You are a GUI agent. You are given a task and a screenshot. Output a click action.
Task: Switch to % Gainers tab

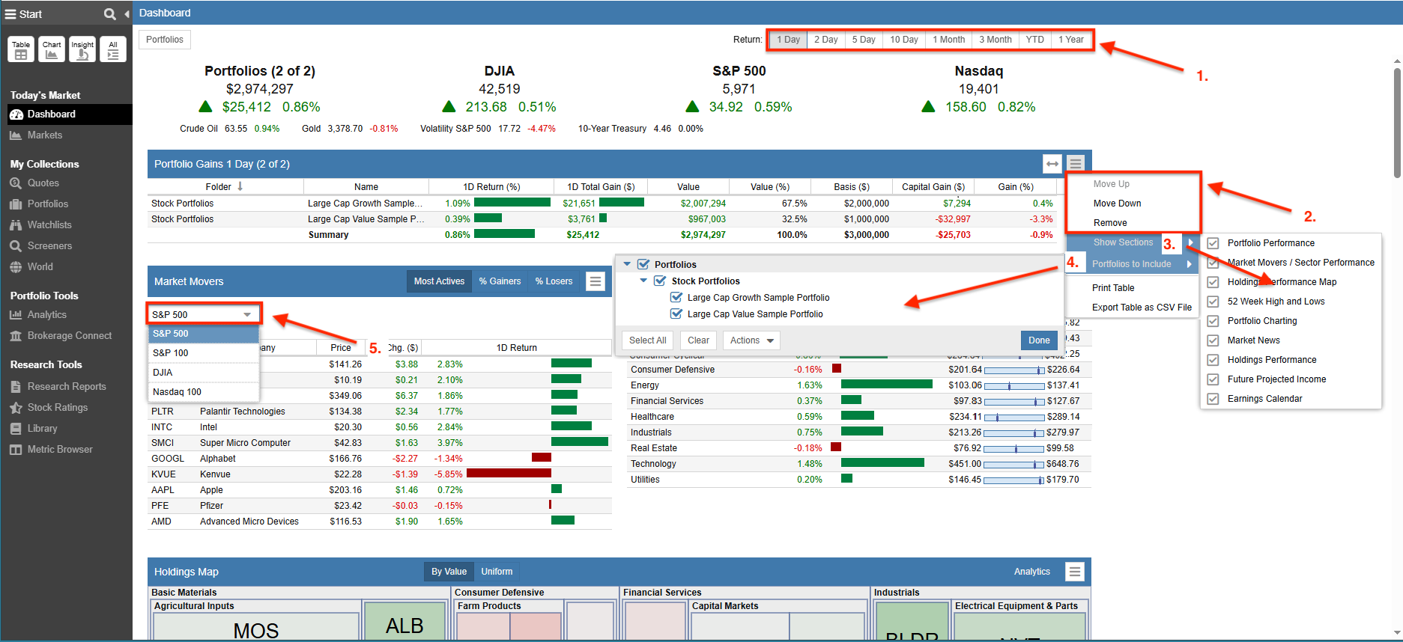click(500, 281)
